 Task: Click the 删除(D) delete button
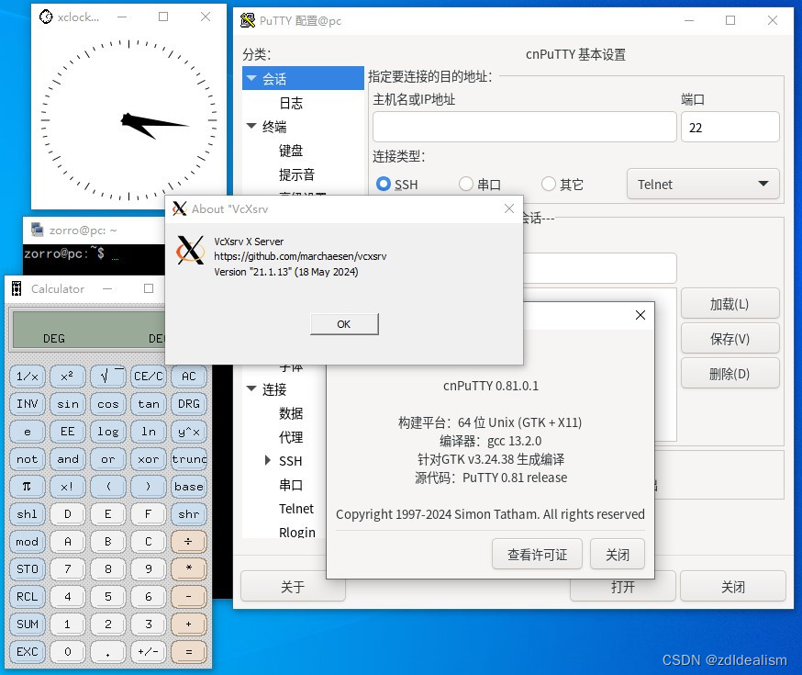point(730,374)
